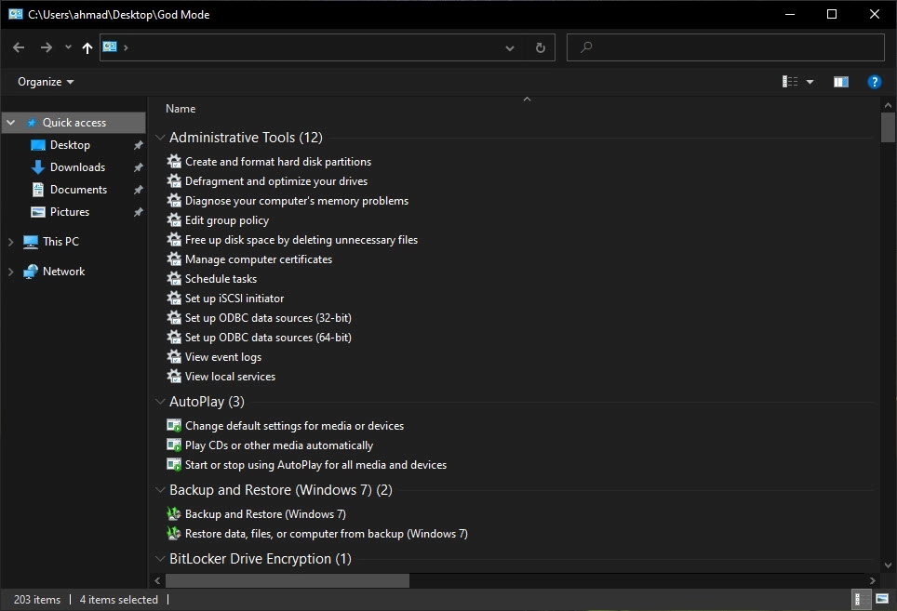
Task: Select Create and format hard disk partitions icon
Action: (x=174, y=161)
